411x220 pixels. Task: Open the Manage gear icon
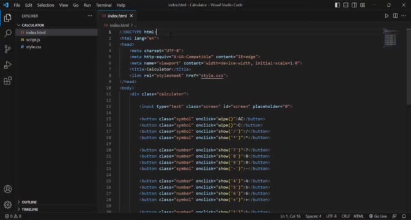(7, 205)
